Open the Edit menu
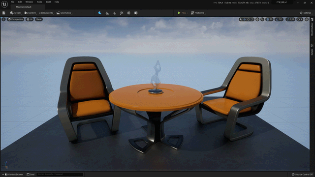 click(20, 2)
